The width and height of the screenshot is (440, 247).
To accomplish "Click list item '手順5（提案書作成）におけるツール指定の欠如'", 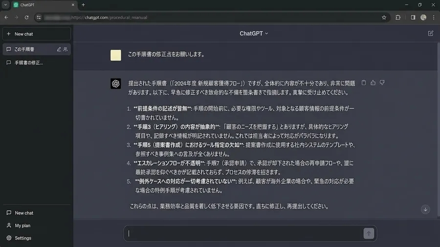I will pos(188,145).
